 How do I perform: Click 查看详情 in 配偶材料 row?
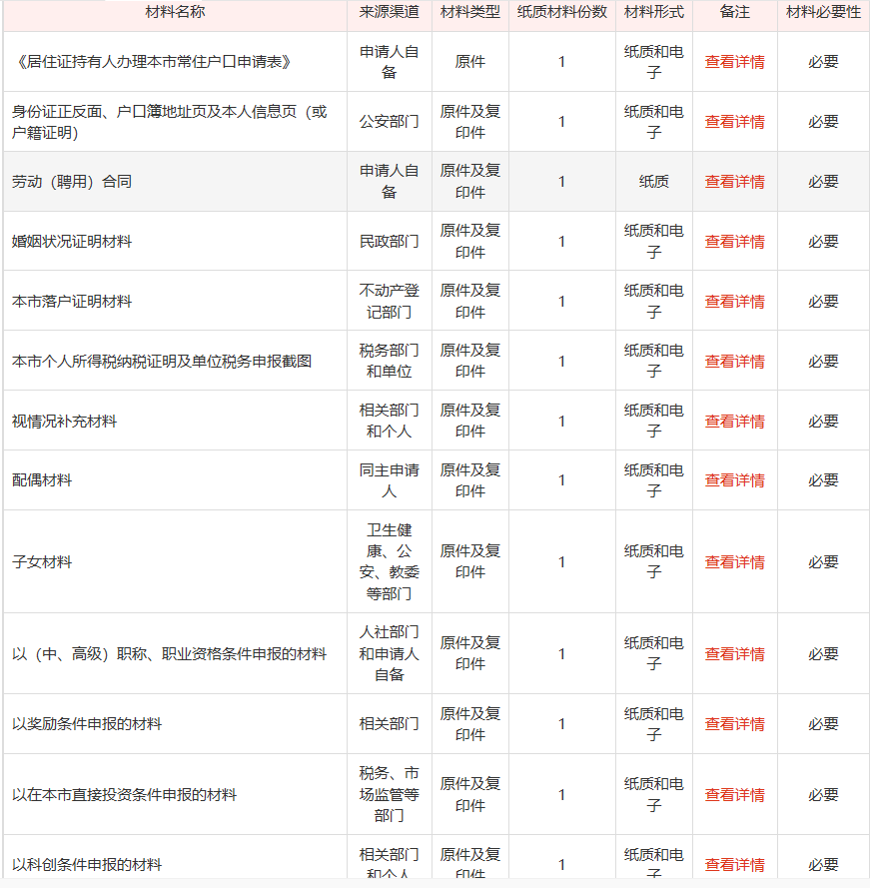pyautogui.click(x=734, y=480)
